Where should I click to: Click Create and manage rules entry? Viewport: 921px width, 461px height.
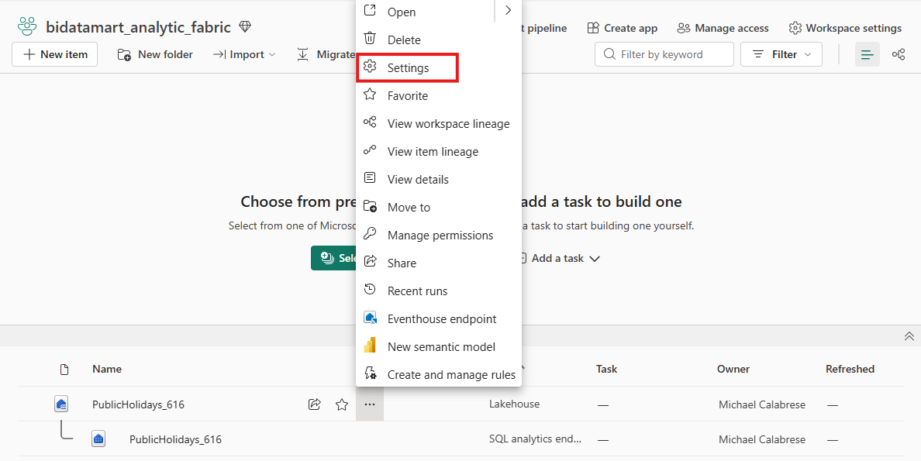(x=438, y=375)
